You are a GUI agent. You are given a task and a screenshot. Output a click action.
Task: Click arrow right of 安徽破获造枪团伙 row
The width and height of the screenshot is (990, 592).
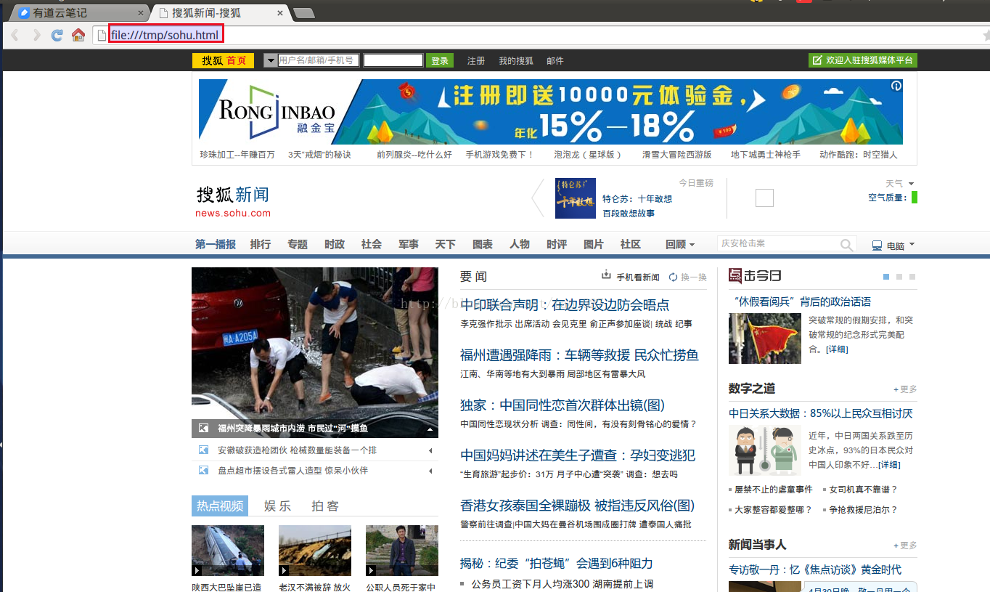click(431, 450)
